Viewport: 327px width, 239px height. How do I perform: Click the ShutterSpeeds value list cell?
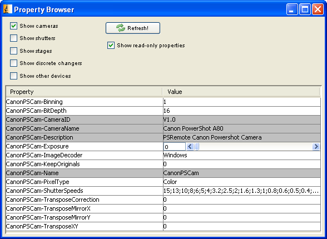pyautogui.click(x=242, y=191)
